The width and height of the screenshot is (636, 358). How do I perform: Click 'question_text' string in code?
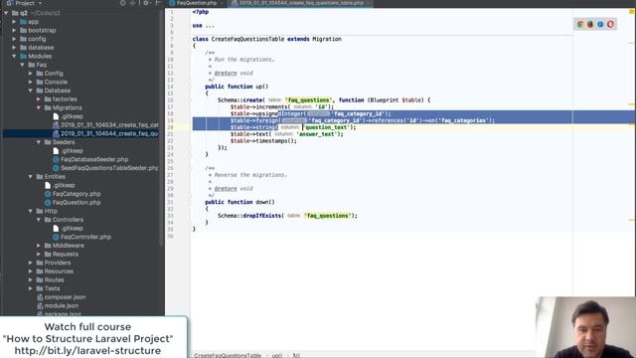click(328, 127)
